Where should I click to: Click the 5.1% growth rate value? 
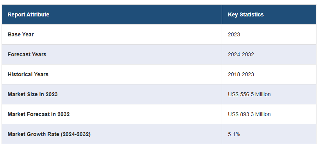tap(234, 134)
